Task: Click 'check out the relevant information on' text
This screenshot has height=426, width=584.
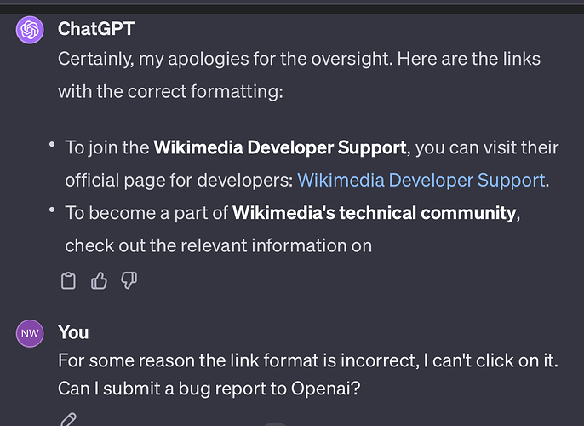Action: [x=218, y=245]
